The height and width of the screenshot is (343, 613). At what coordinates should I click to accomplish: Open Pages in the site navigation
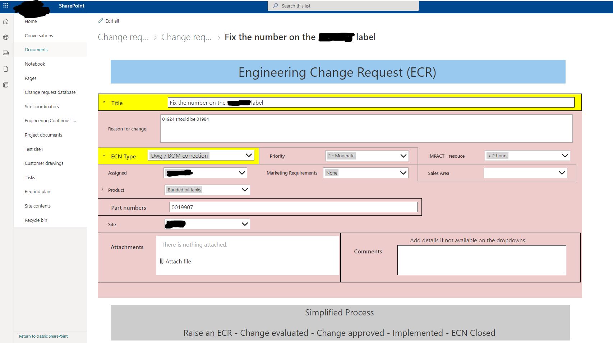(31, 78)
